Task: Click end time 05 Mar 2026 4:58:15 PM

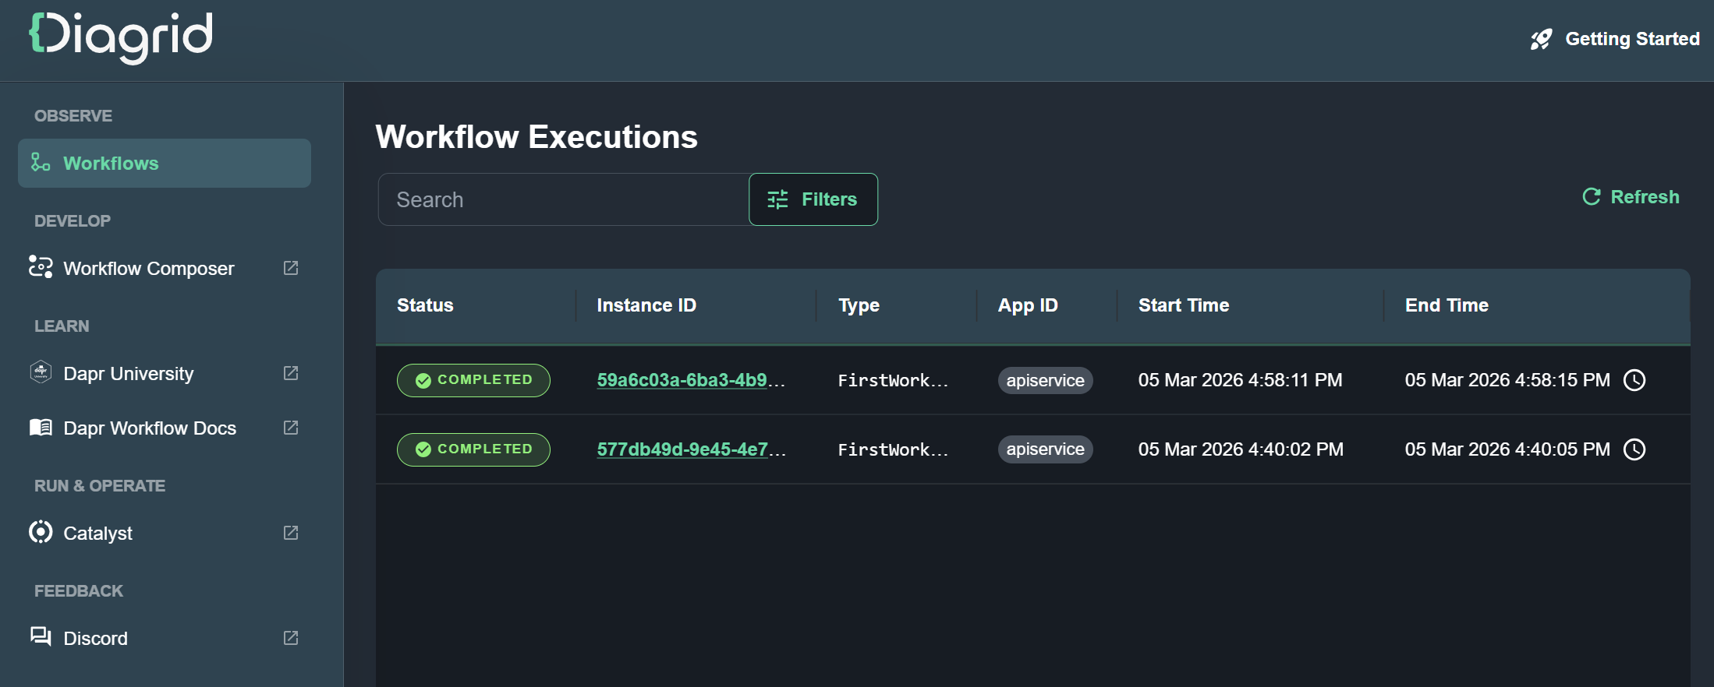Action: (1507, 380)
